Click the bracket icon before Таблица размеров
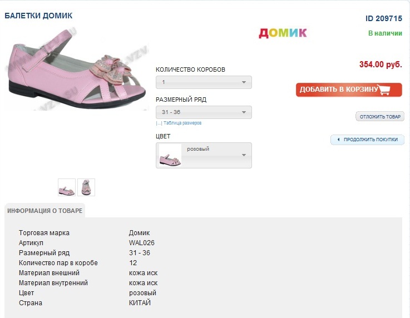This screenshot has width=410, height=318. (x=159, y=123)
